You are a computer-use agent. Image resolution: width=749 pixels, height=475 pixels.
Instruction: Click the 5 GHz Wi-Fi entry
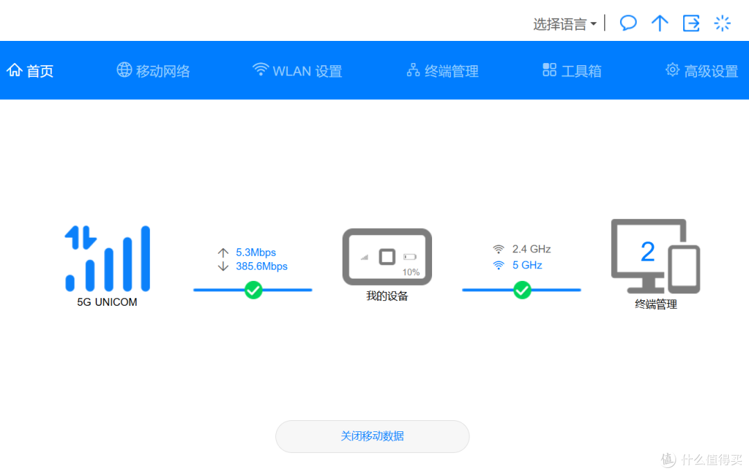pyautogui.click(x=517, y=265)
